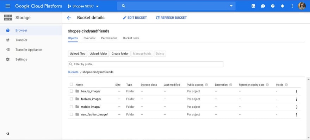Switch to the Objects tab
Screen dimensions: 310x140
[x=73, y=38]
